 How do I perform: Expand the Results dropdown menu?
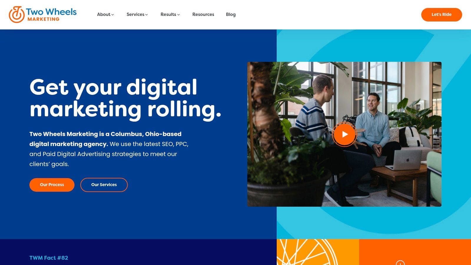[x=170, y=14]
